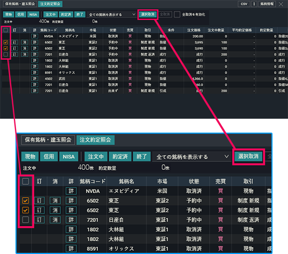Screen dimensions: 288x254
Task: Toggle select-all header checkbox in enlarged view
Action: 26,182
